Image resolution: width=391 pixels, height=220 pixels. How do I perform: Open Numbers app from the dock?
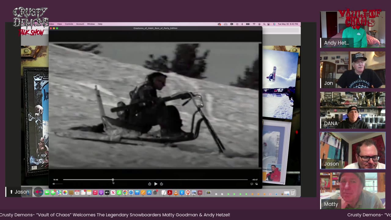point(119,193)
